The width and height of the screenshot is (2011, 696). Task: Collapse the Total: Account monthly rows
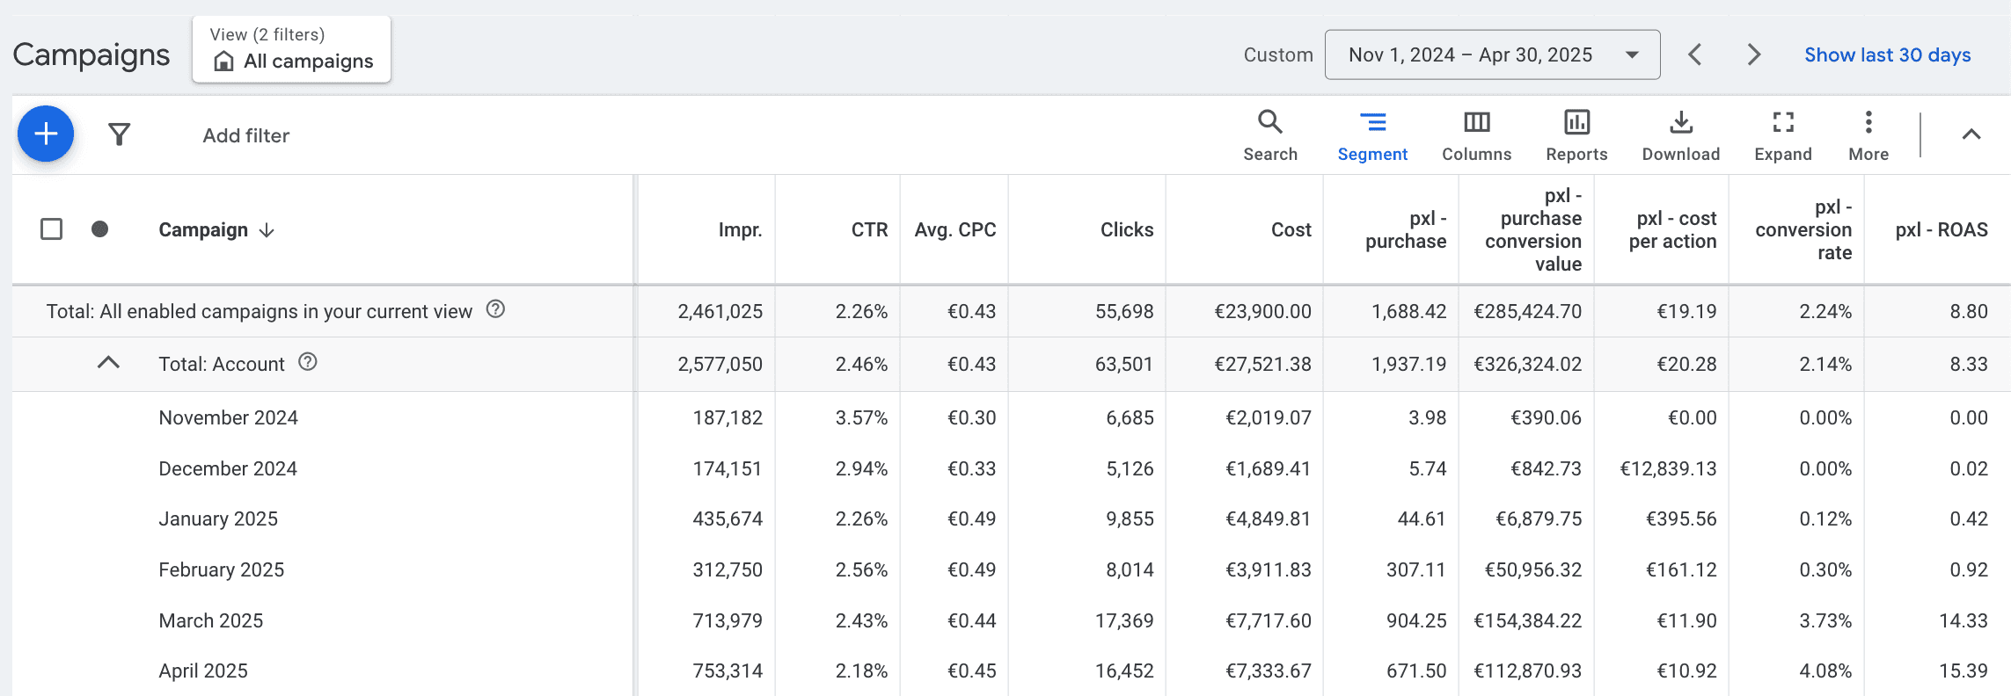(108, 363)
